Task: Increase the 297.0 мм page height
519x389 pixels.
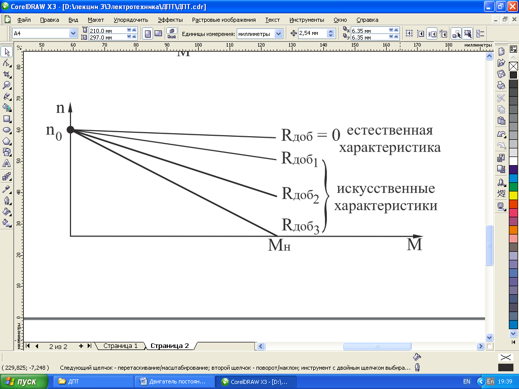Action: 134,36
